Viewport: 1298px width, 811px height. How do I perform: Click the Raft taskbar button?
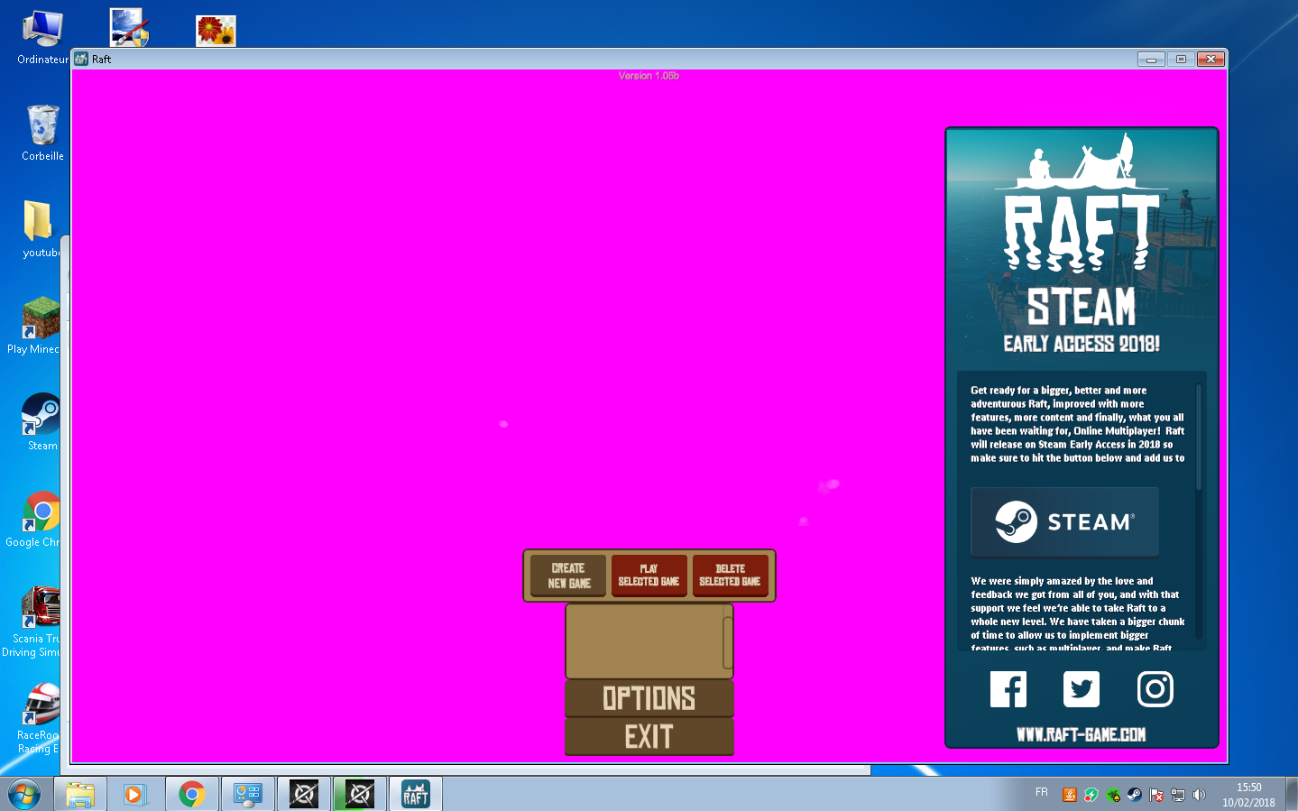click(x=416, y=794)
